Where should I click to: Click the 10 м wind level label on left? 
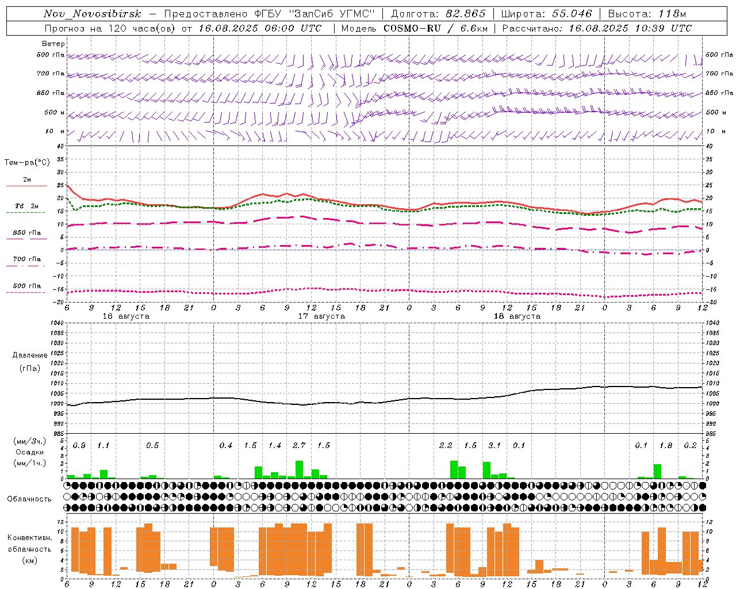(x=55, y=131)
